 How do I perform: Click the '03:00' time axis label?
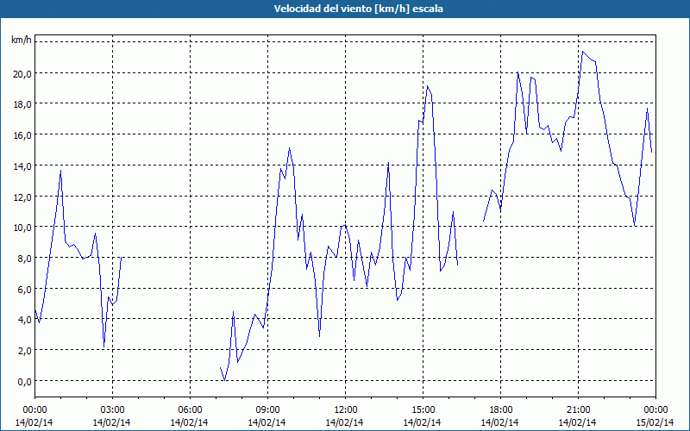click(x=113, y=410)
